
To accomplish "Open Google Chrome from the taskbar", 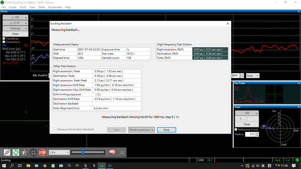I will click(x=45, y=166).
